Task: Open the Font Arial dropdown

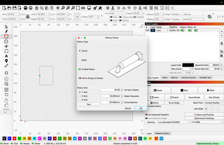Action: [118, 13]
